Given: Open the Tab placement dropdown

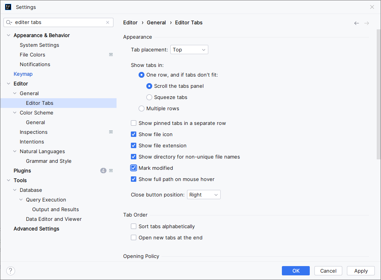Looking at the screenshot, I should coord(189,50).
